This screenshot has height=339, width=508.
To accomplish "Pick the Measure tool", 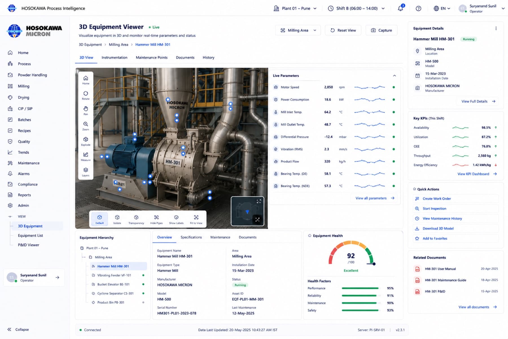I will pos(86,157).
